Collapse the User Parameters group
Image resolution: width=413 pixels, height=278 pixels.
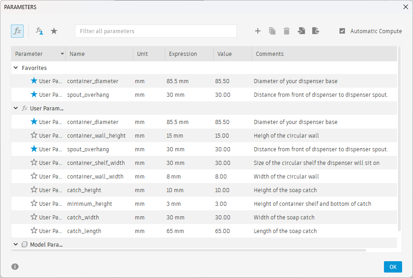pos(16,109)
